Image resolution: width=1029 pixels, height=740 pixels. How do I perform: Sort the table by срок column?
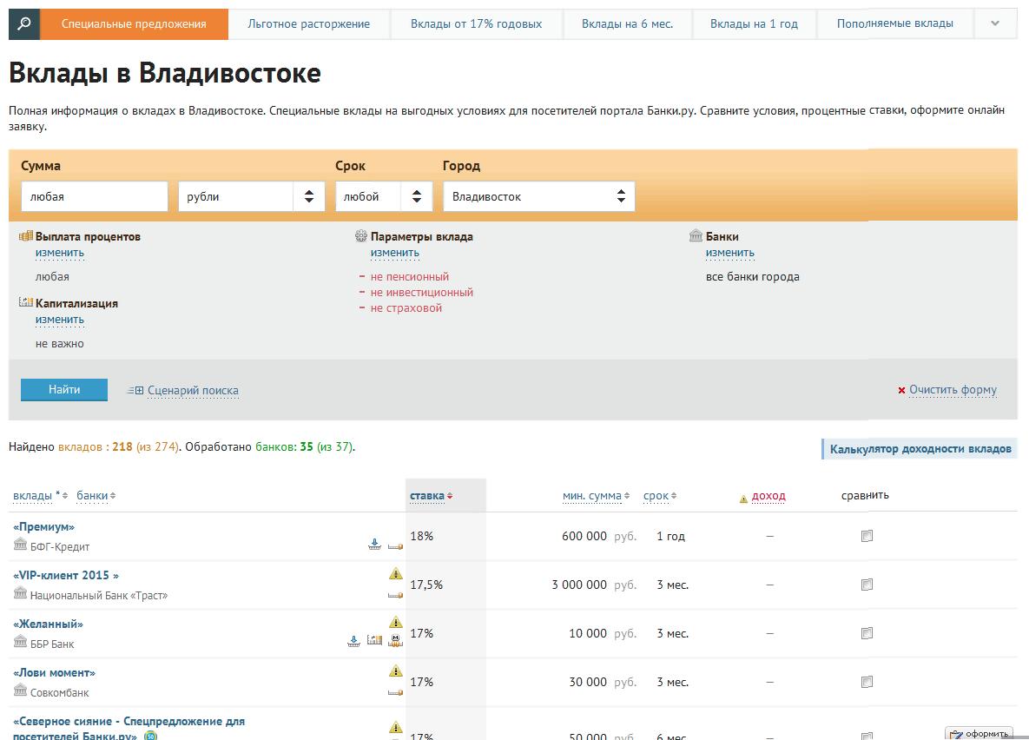(660, 496)
